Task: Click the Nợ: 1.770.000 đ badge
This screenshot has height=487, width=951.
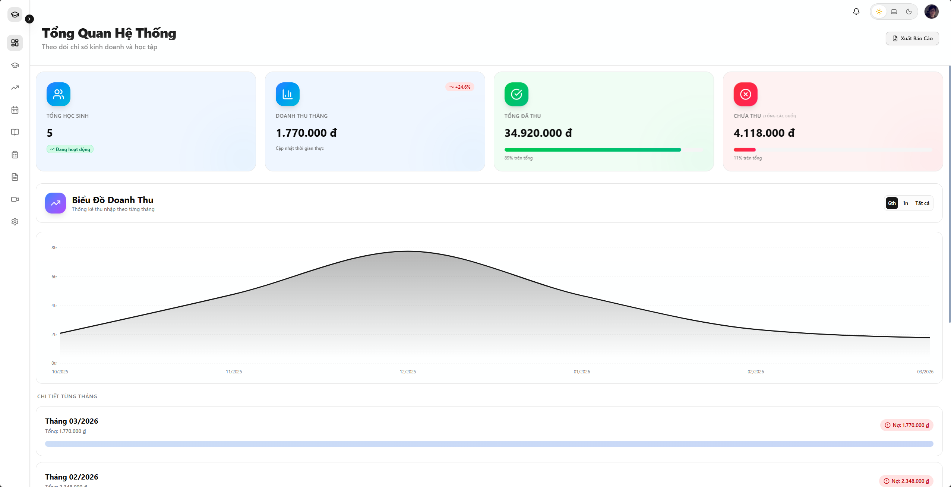Action: pos(907,425)
